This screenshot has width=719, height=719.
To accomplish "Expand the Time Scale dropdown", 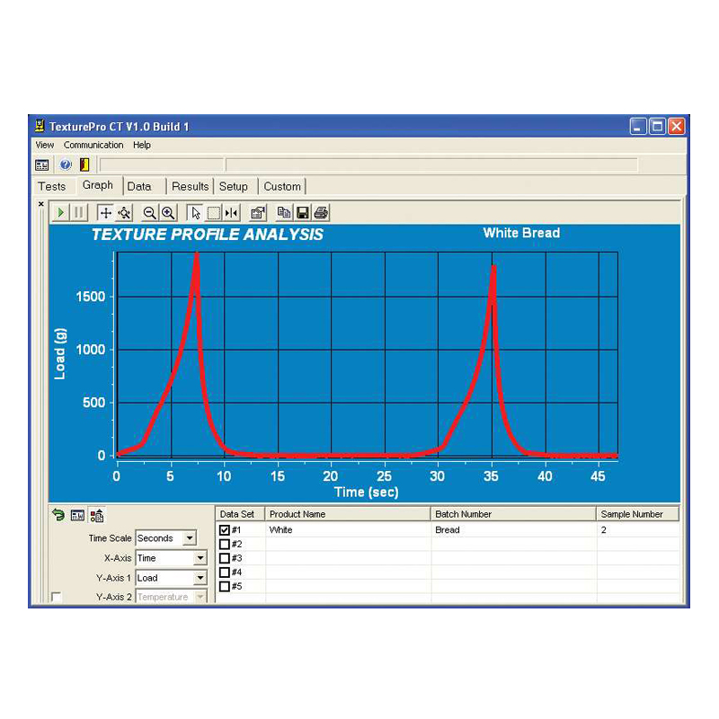I will [189, 538].
